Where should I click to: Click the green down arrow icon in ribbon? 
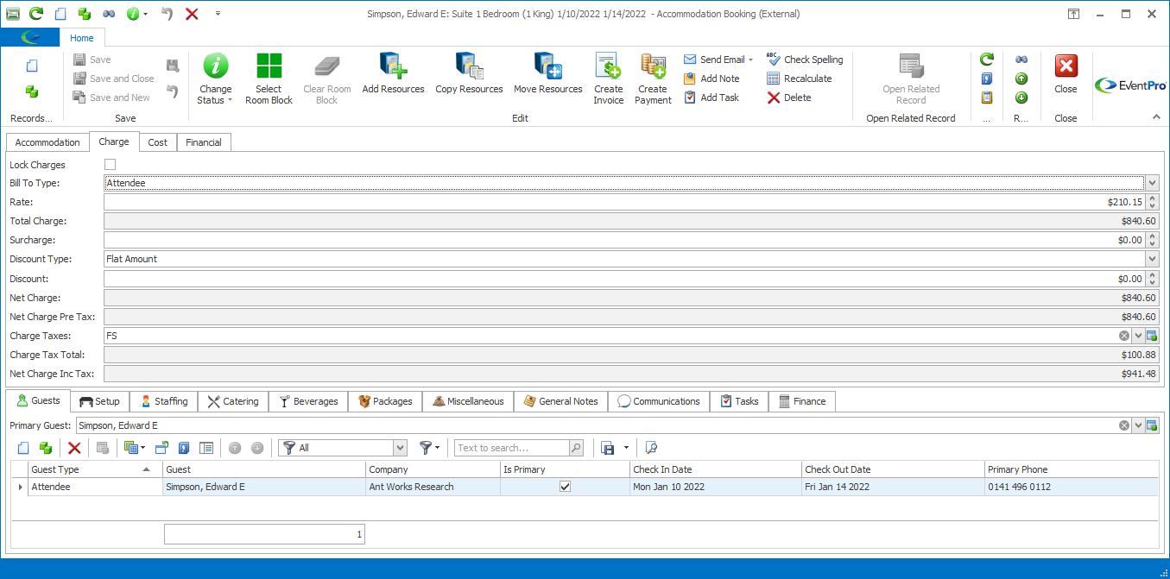coord(1021,98)
